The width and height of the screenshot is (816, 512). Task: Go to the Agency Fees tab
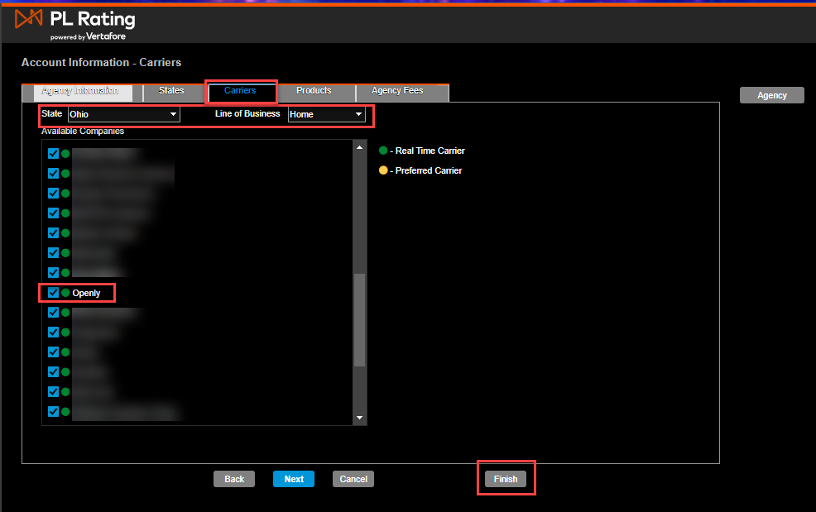point(397,91)
